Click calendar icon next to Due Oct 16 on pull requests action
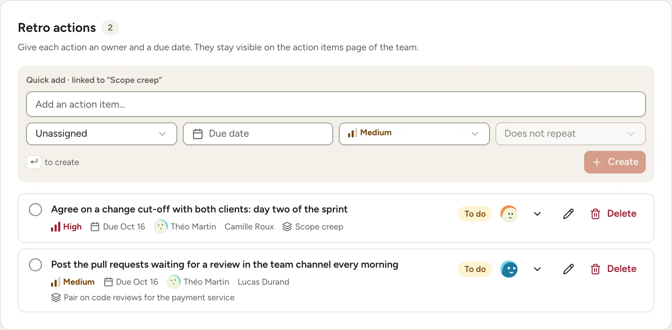Viewport: 672px width, 330px height. (x=108, y=282)
